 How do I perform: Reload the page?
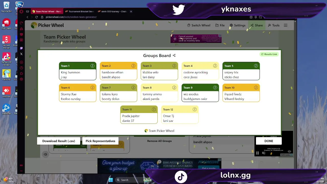[37, 17]
